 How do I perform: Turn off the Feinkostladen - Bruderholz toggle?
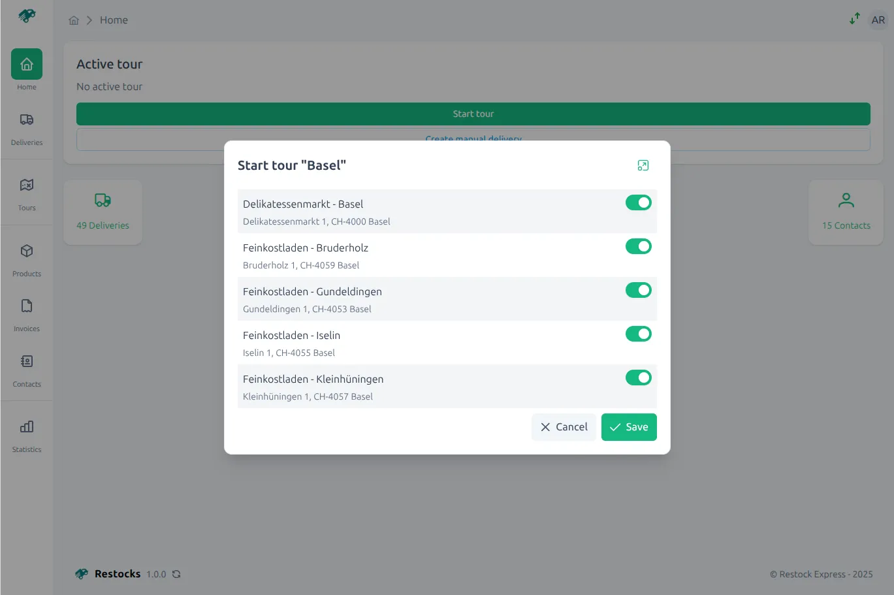638,246
